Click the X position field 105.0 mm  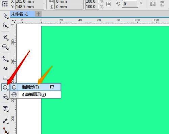pos(30,2)
